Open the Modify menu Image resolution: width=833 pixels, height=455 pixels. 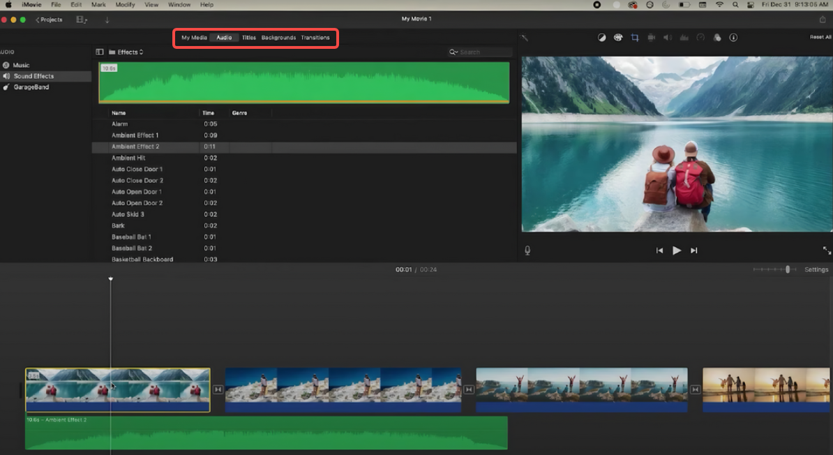coord(125,5)
